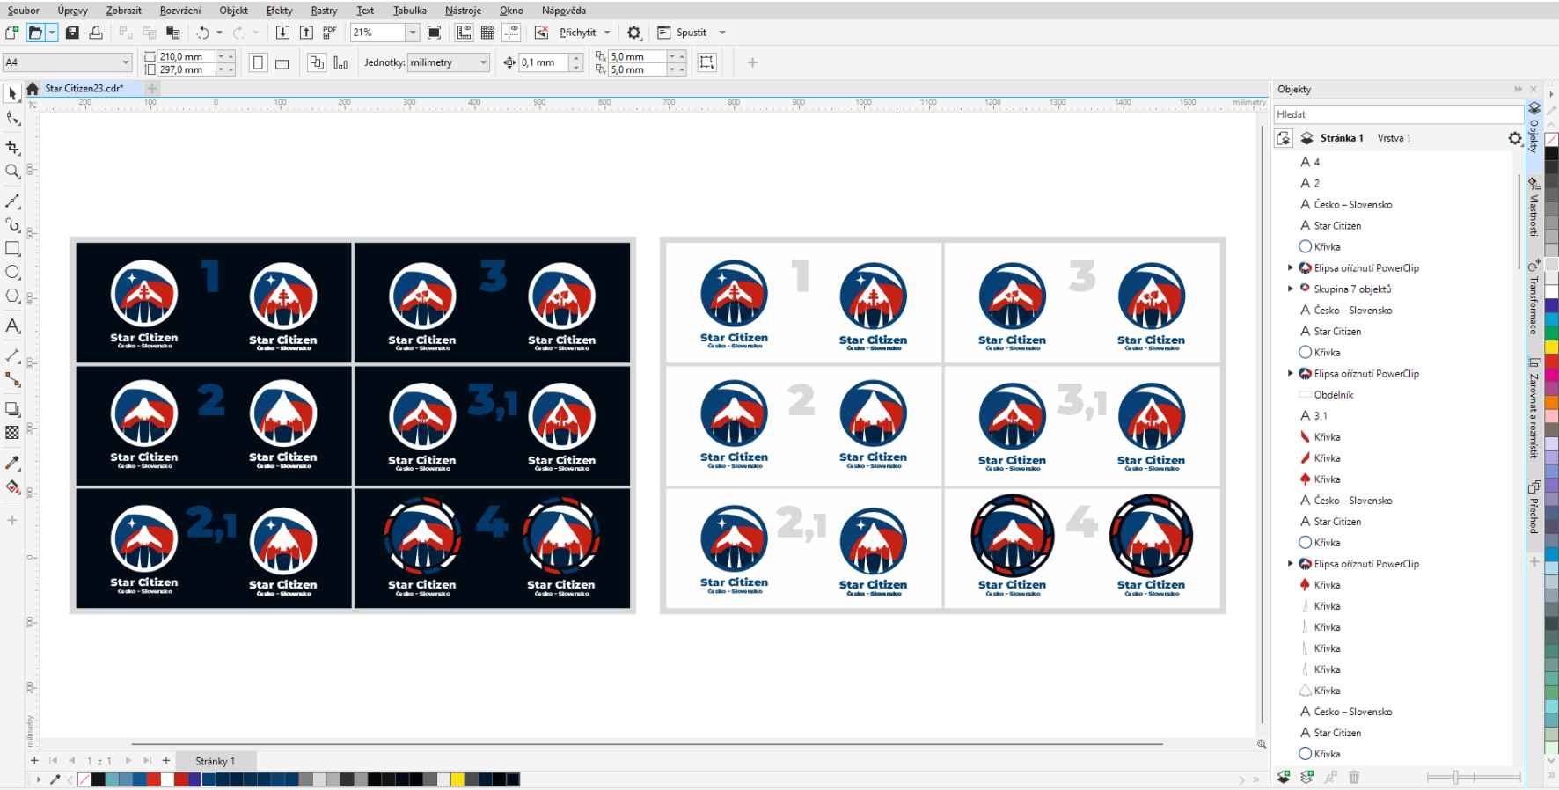Choose the no-fill swatch in document palette
1559x790 pixels.
(84, 779)
